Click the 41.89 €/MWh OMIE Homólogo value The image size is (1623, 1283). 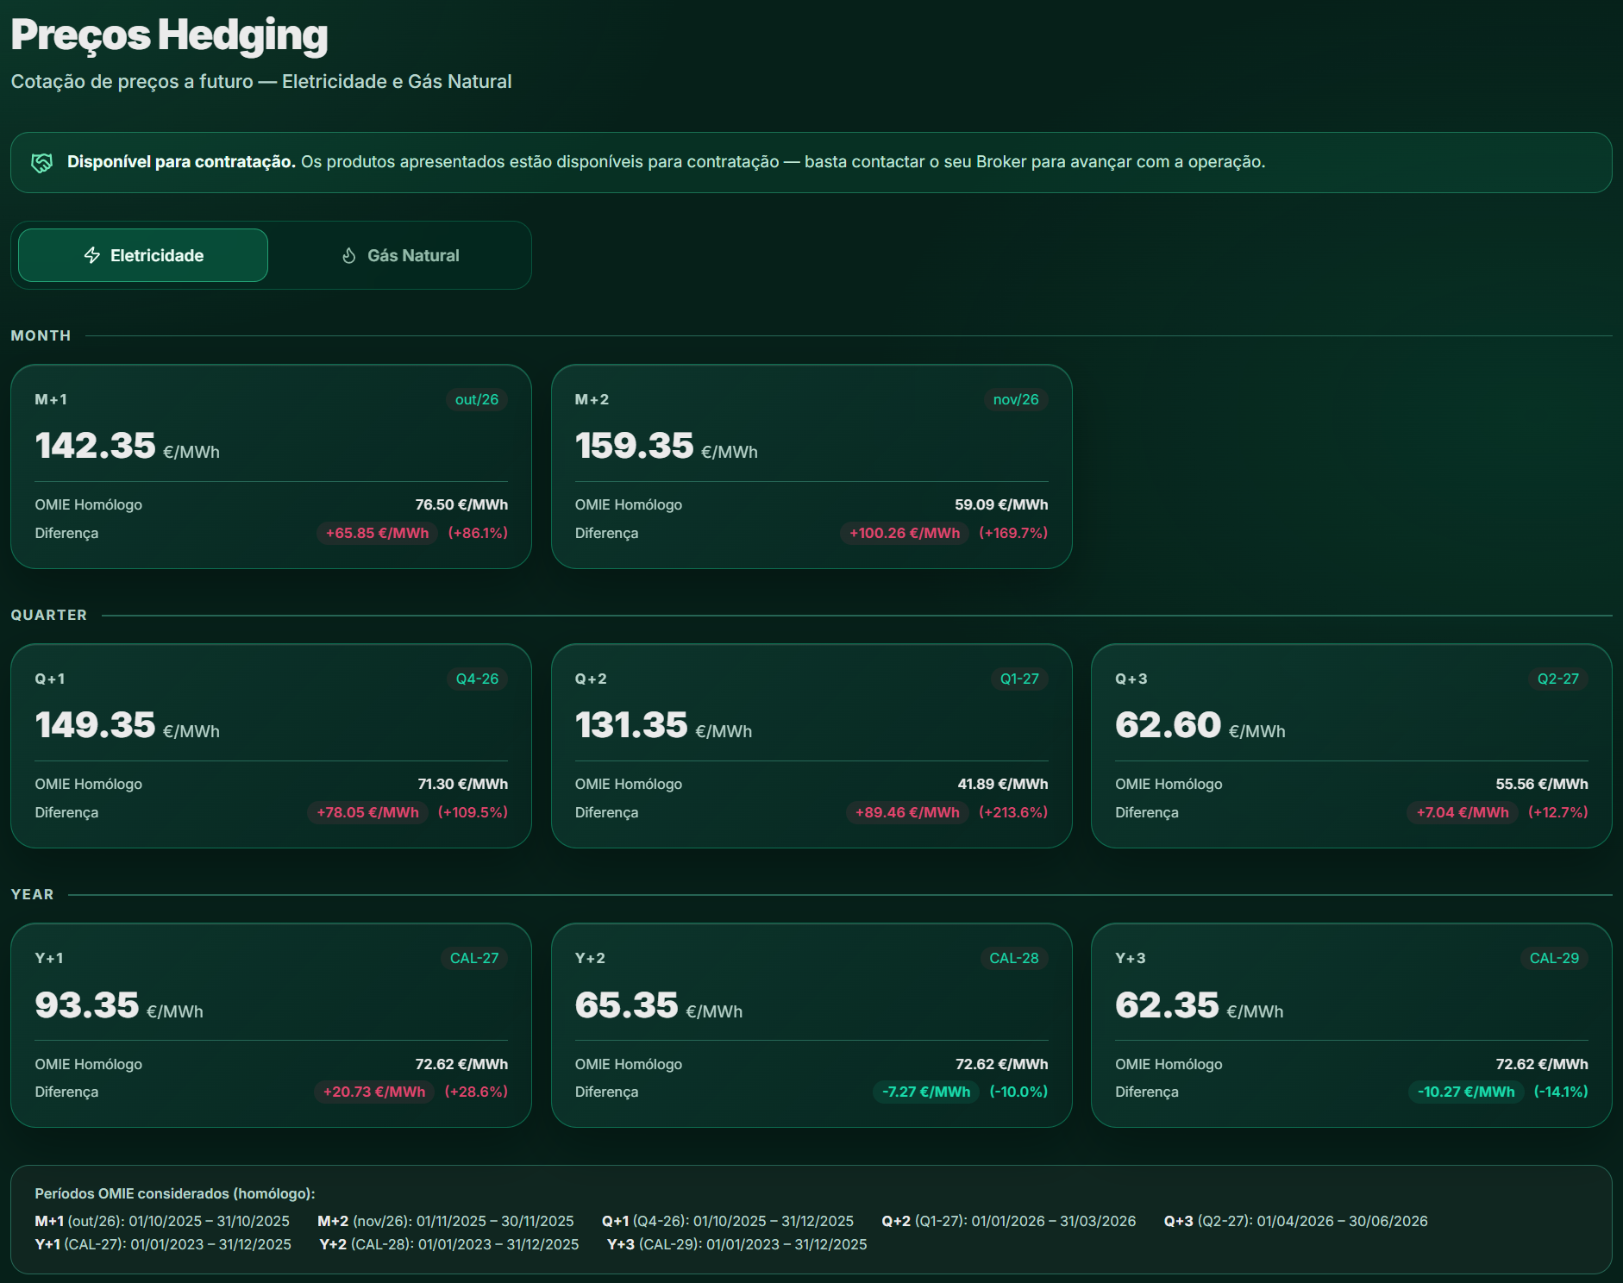click(1003, 784)
